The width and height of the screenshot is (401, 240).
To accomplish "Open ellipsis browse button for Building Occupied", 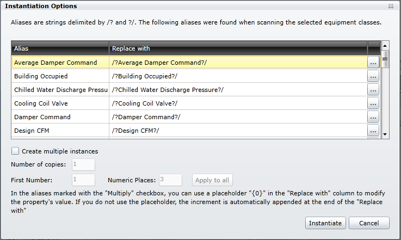I will tap(373, 76).
